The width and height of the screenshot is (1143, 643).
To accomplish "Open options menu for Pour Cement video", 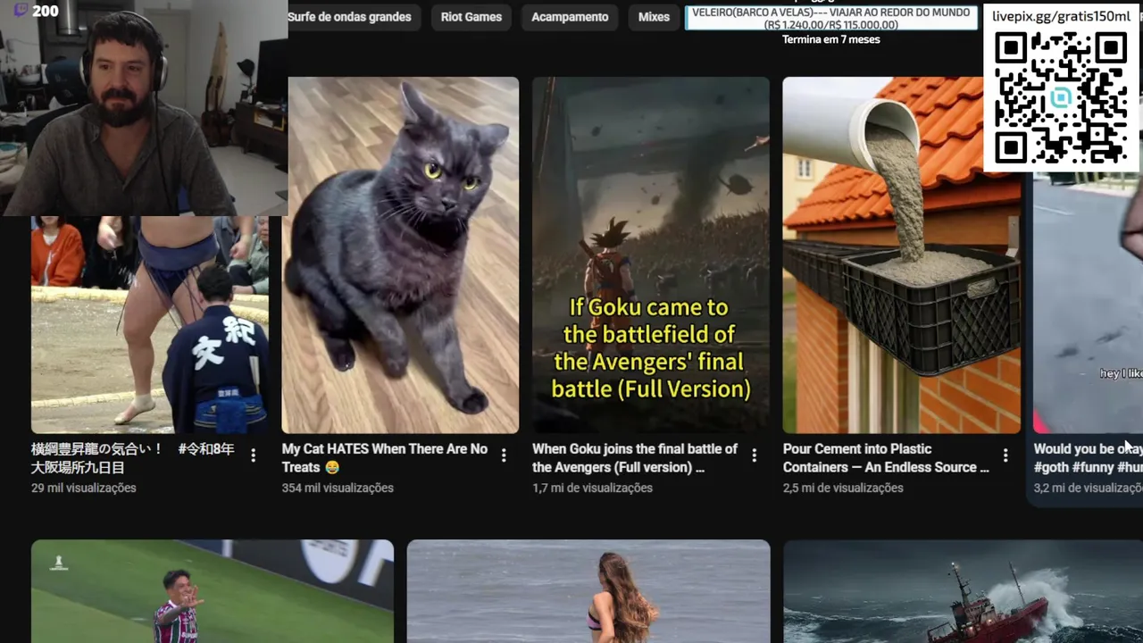I will click(1005, 455).
